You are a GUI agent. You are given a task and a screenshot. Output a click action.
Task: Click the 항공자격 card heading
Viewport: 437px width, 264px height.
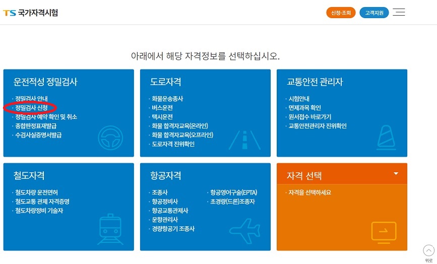click(x=165, y=176)
